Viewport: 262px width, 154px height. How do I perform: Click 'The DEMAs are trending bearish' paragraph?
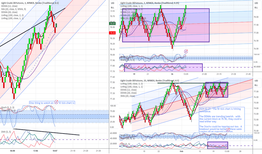(x=220, y=119)
